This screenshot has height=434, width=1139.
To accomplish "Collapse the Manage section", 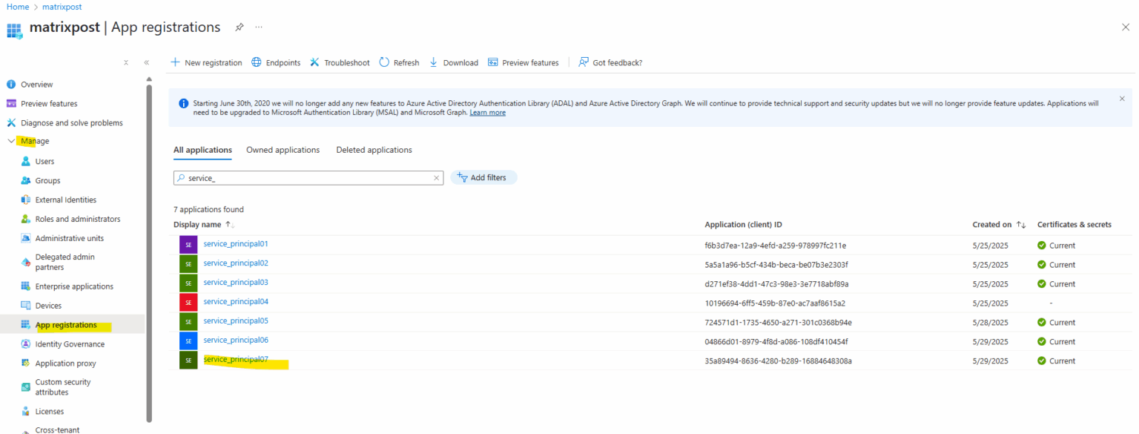I will click(10, 141).
